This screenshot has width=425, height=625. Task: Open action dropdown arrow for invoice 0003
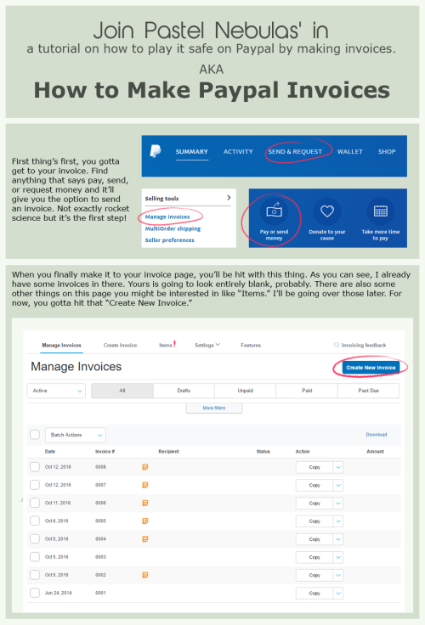(338, 557)
